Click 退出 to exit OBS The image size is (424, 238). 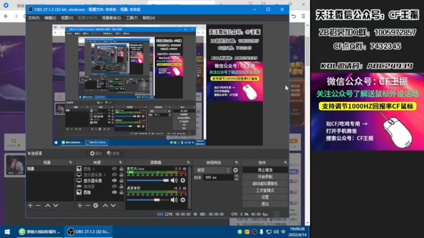point(265,204)
